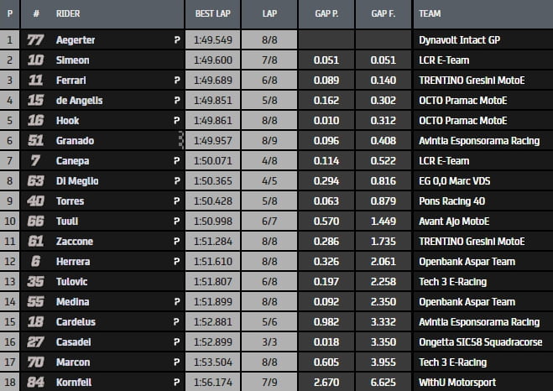Click the GAP F. column header
This screenshot has height=391, width=553.
tap(383, 14)
